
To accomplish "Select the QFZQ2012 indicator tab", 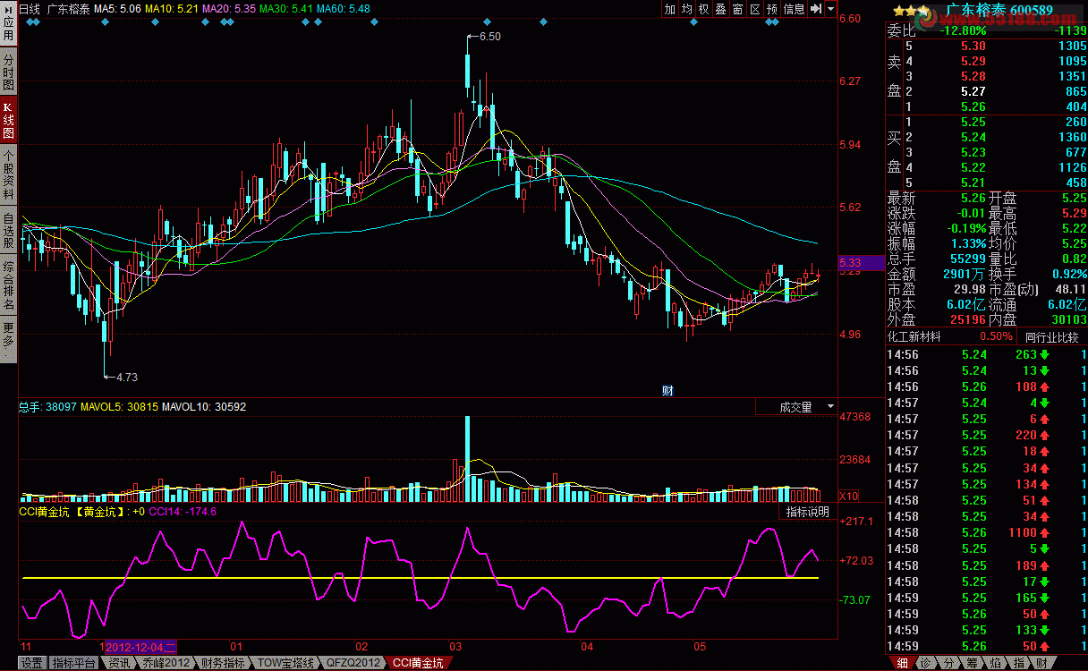I will pyautogui.click(x=353, y=663).
